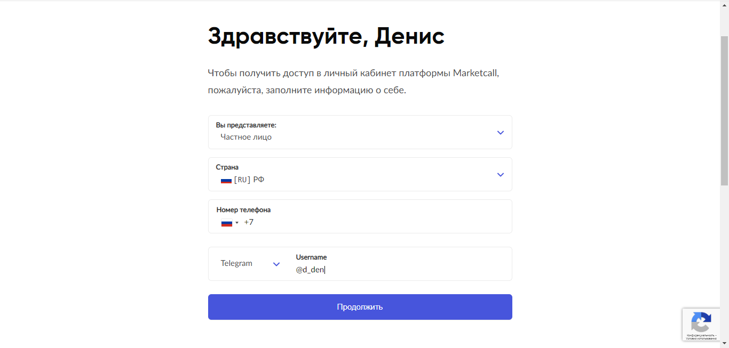
Task: Click the Russian flag in the Страна field
Action: pyautogui.click(x=226, y=180)
